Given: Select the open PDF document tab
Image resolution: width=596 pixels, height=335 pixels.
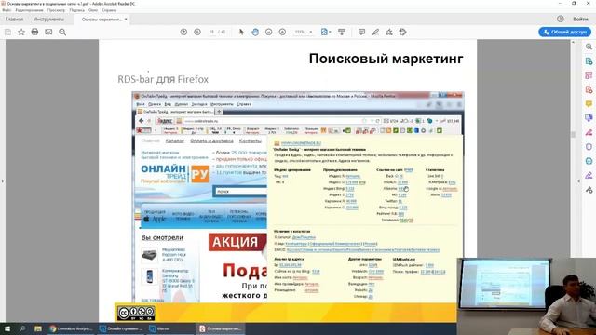Looking at the screenshot, I should click(x=102, y=19).
